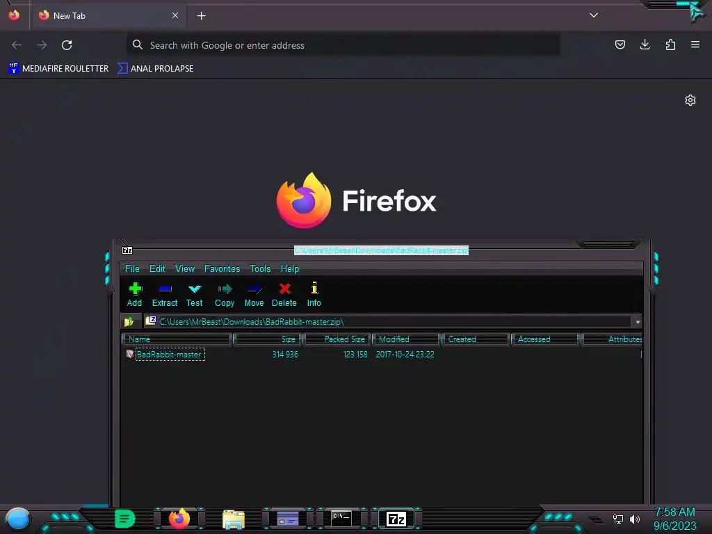Image resolution: width=712 pixels, height=534 pixels.
Task: Open the Firefox Downloads panel
Action: (x=645, y=44)
